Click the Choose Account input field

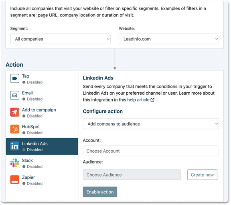coord(151,151)
